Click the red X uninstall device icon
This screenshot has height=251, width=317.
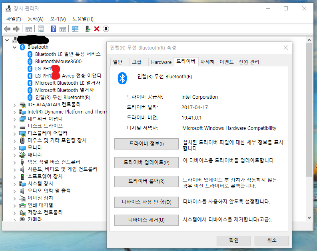pos(97,29)
